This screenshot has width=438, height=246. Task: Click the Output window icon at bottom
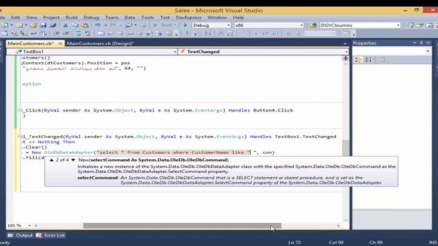point(10,235)
